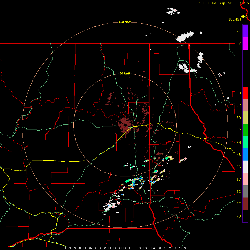250x250 pixels.
Task: Click the DS legend label
Action: [238, 167]
